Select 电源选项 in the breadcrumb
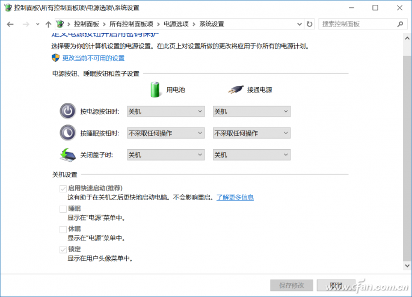Viewport: 412px width, 297px height. click(x=176, y=24)
